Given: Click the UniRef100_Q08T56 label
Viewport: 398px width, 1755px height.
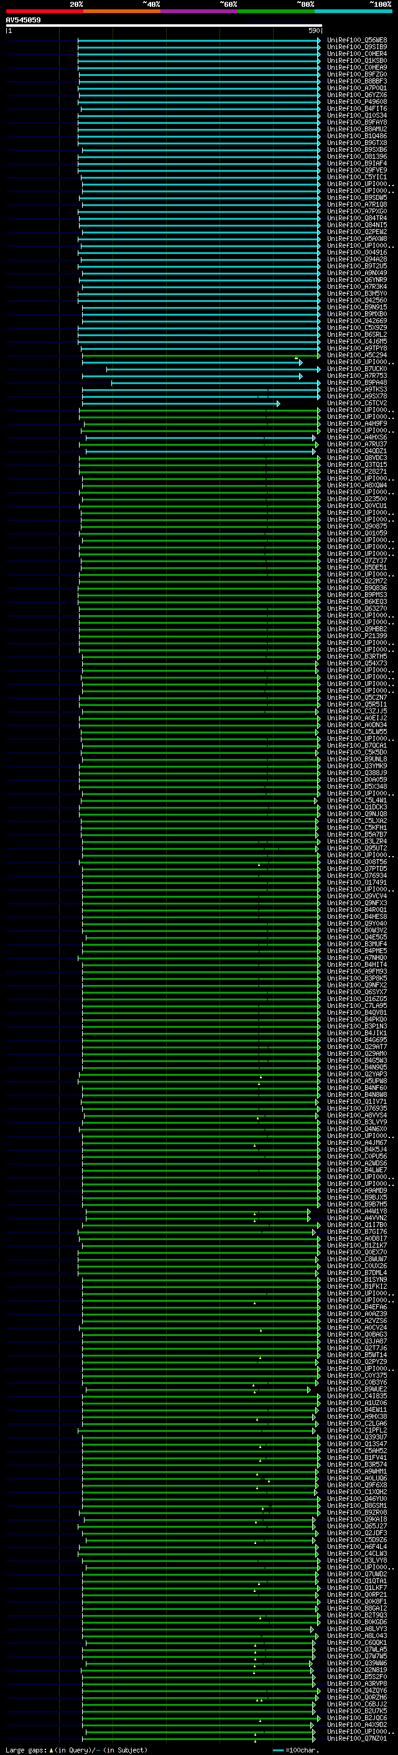Looking at the screenshot, I should (357, 862).
